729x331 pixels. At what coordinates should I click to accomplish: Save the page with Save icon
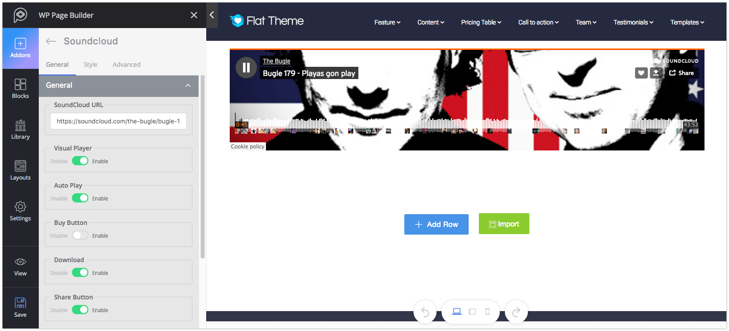coord(20,308)
